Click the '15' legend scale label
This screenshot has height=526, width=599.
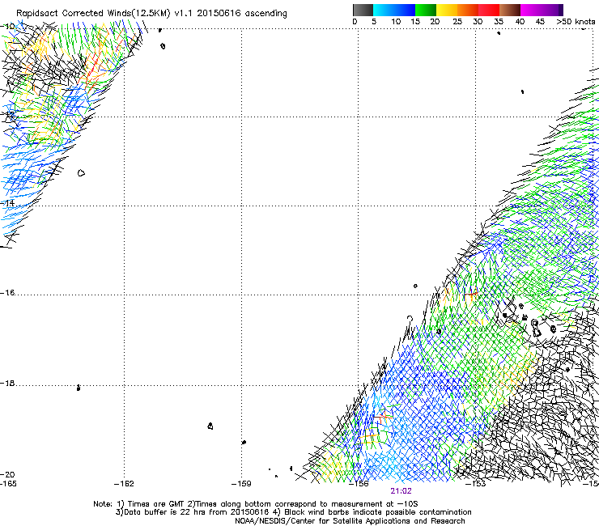tap(415, 22)
